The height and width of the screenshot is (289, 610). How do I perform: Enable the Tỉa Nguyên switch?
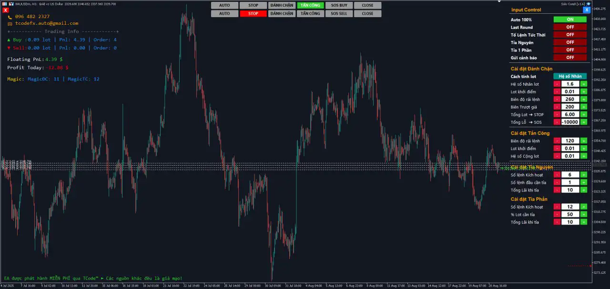click(x=570, y=42)
